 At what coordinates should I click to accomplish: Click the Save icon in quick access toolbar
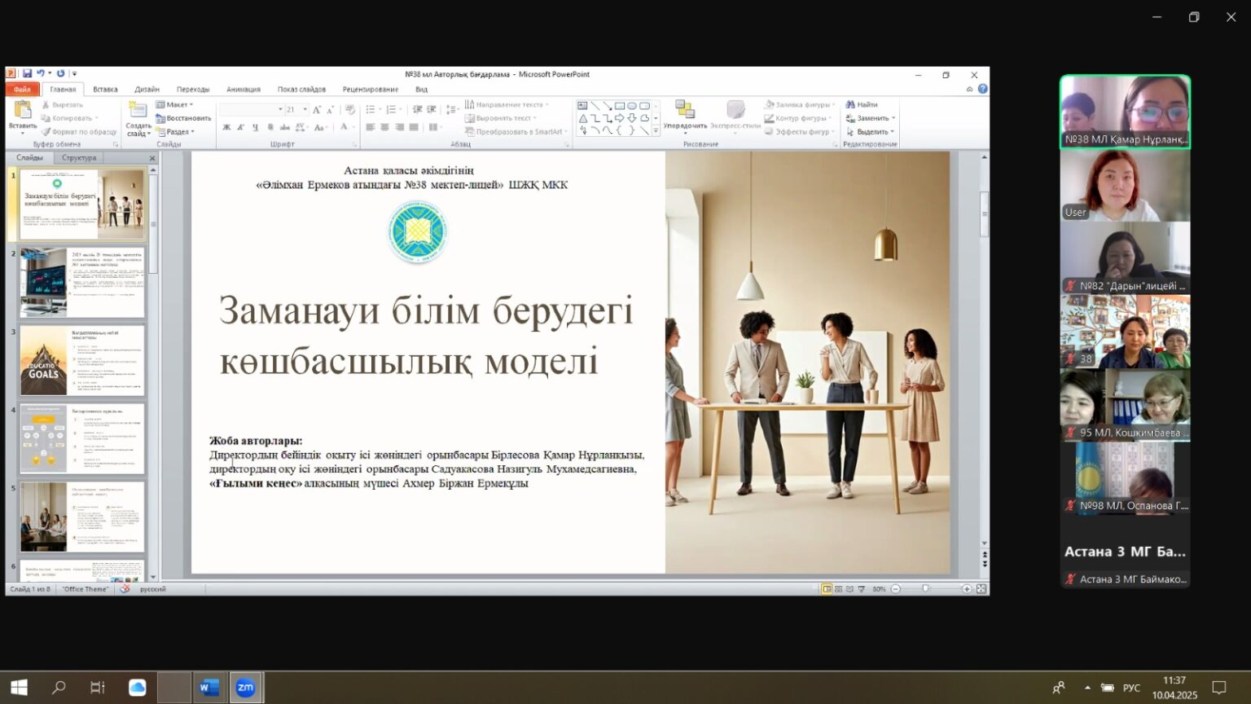tap(27, 74)
